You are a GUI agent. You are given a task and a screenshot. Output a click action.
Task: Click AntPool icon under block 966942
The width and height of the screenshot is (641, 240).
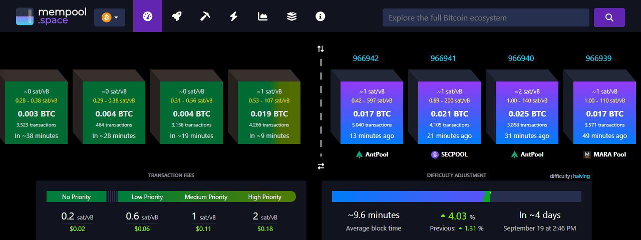click(x=359, y=154)
